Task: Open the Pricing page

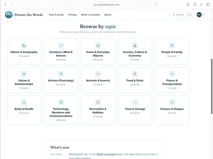Action: tap(72, 15)
